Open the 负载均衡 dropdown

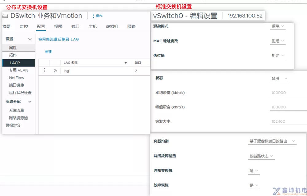coord(272,141)
